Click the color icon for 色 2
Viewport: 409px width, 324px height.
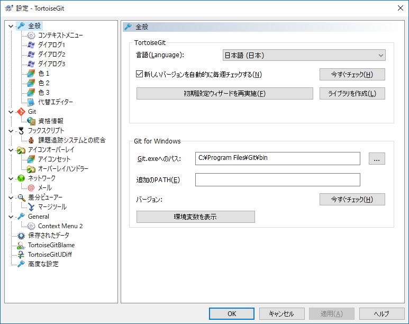[31, 83]
